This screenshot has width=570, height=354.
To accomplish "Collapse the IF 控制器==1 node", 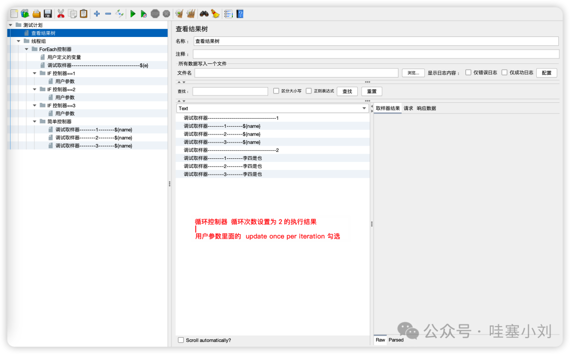I will [x=34, y=73].
